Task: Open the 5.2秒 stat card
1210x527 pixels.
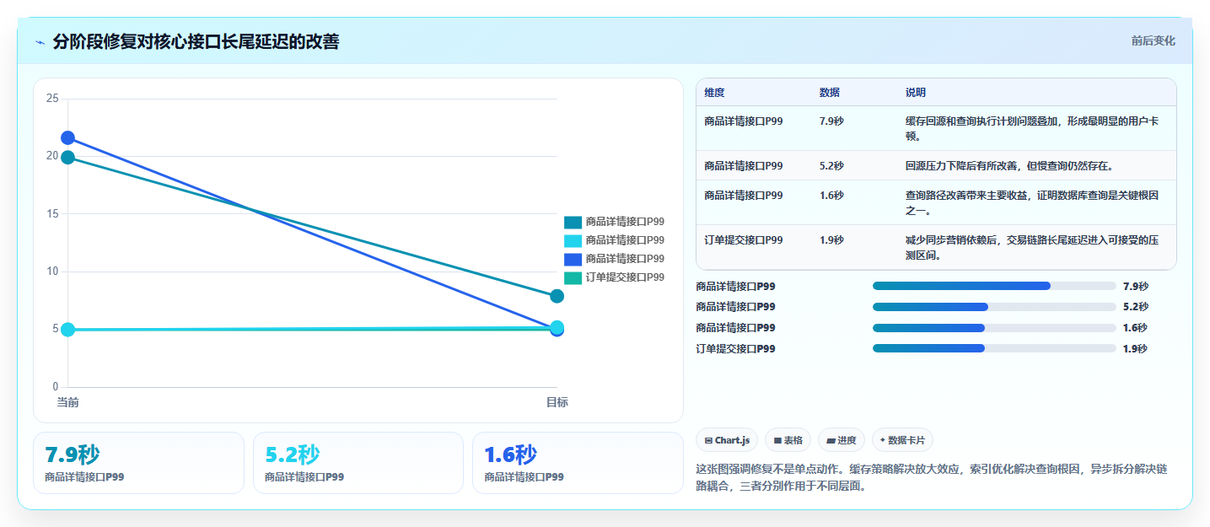Action: pos(358,463)
